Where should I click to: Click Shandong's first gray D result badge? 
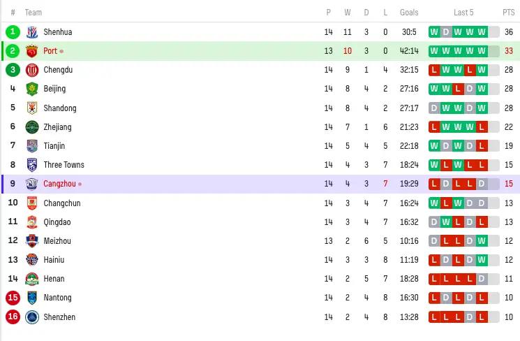coord(434,108)
